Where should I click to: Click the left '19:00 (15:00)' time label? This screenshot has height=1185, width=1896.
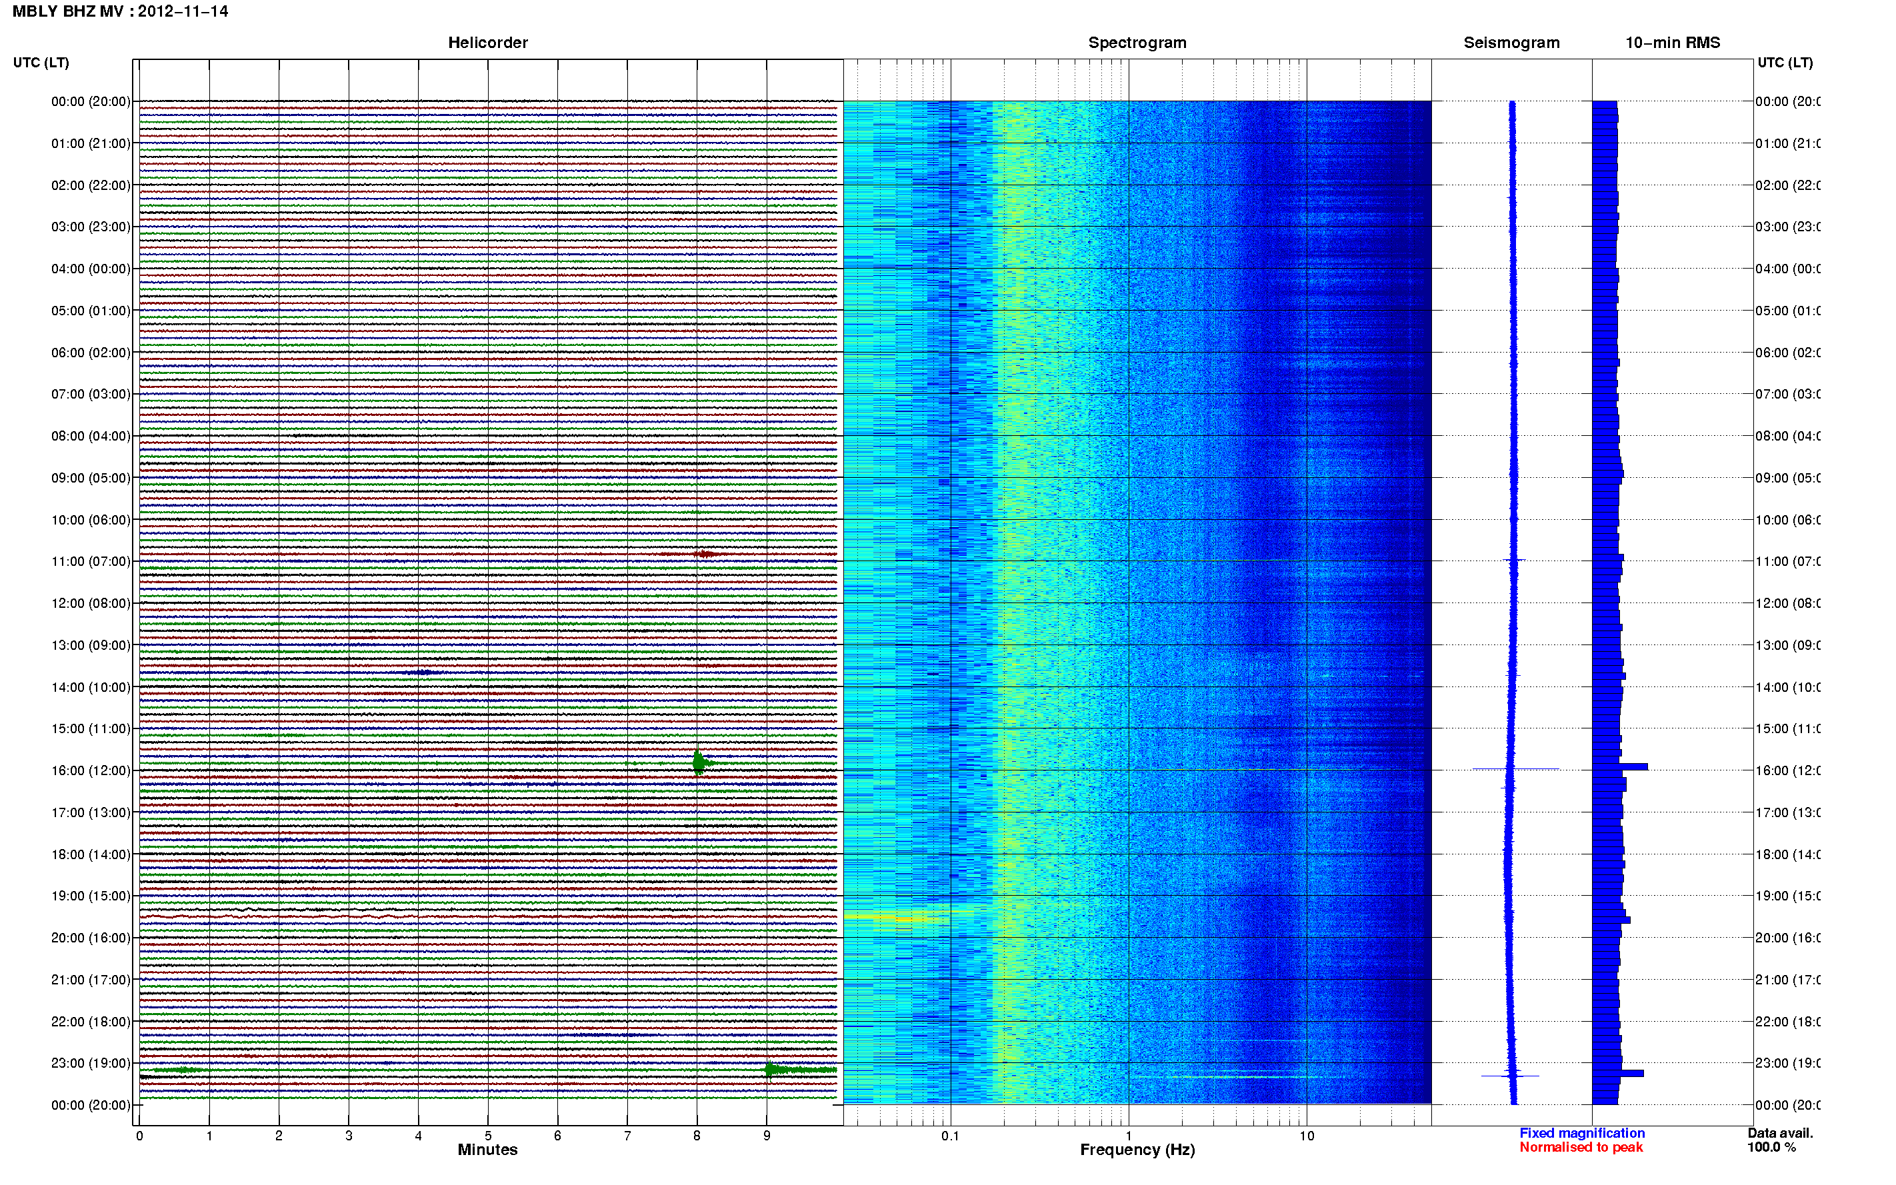coord(91,895)
